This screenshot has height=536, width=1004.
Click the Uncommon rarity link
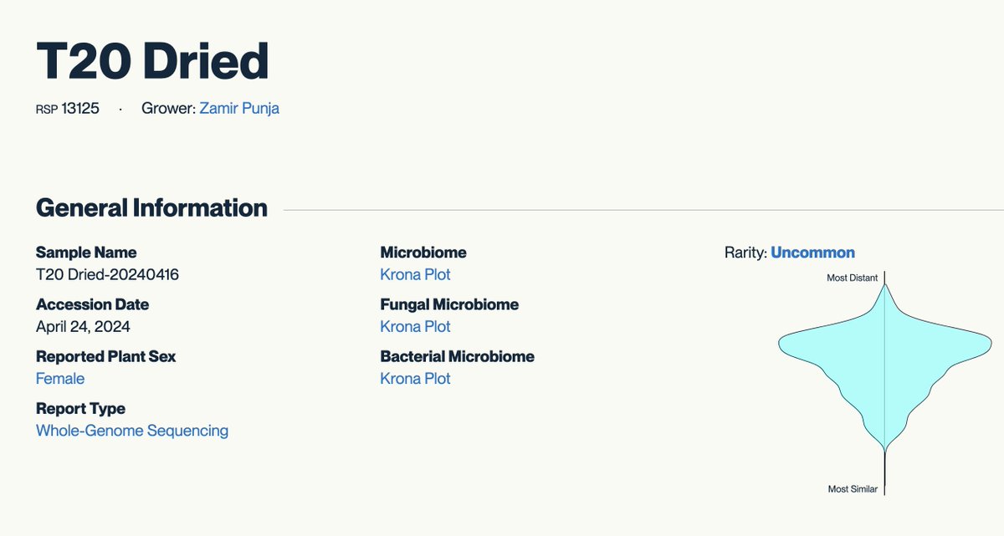pyautogui.click(x=812, y=253)
